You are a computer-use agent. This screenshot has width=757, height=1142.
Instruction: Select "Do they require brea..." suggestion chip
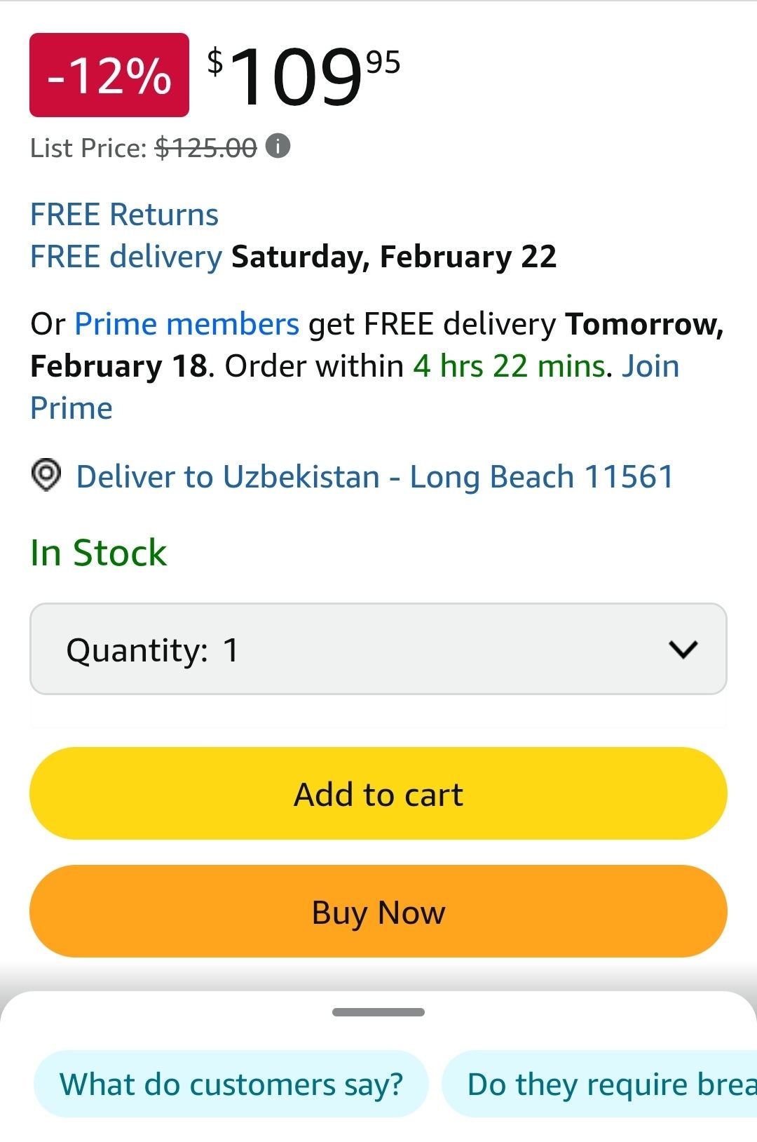point(600,1084)
